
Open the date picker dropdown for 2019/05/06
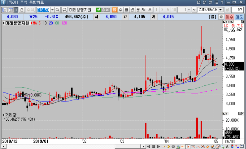coord(221,10)
